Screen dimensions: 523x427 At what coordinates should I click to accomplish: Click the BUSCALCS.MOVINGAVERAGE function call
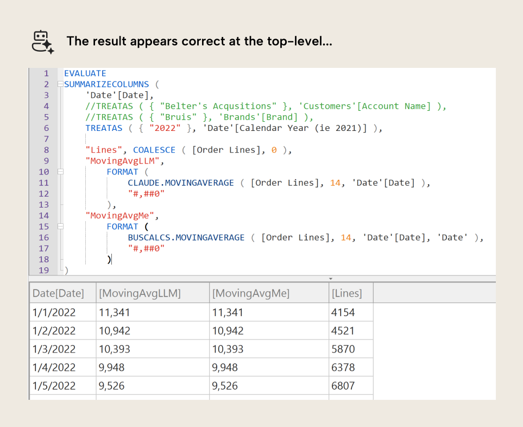186,237
